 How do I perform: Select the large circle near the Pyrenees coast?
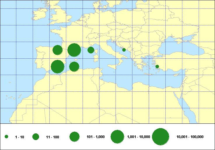coord(74,50)
